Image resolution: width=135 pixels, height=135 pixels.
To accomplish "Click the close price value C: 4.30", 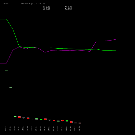I will point(47,7).
